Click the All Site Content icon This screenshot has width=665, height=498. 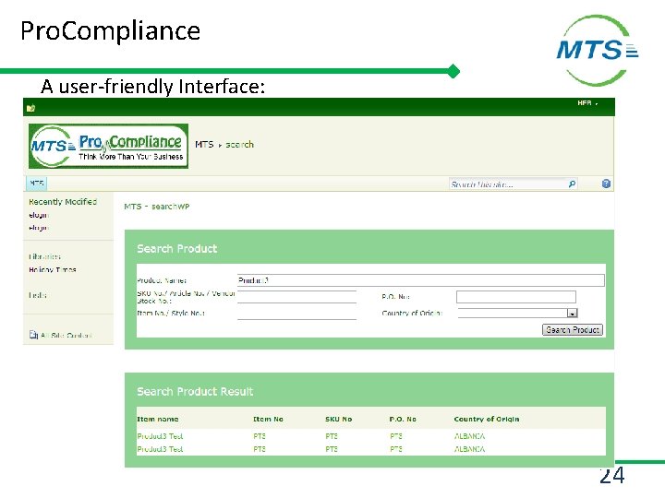pos(33,335)
